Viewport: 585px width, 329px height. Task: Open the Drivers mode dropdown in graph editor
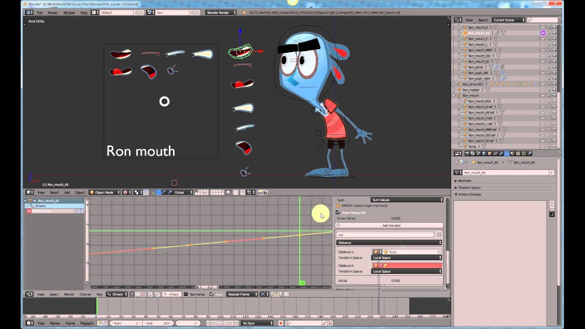pos(118,294)
